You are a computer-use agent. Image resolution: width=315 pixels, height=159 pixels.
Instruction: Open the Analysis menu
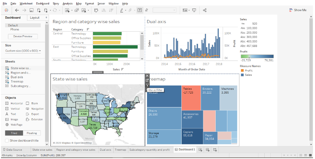click(67, 3)
